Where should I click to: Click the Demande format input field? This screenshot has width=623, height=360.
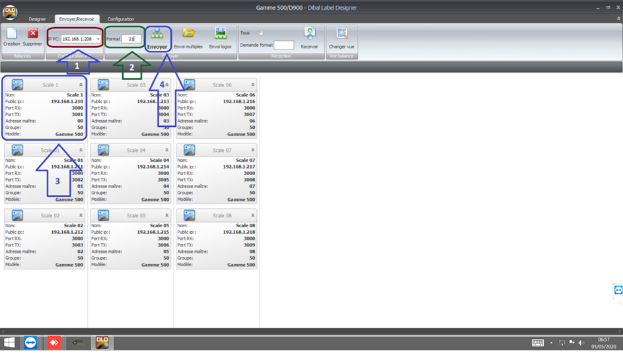pyautogui.click(x=284, y=46)
